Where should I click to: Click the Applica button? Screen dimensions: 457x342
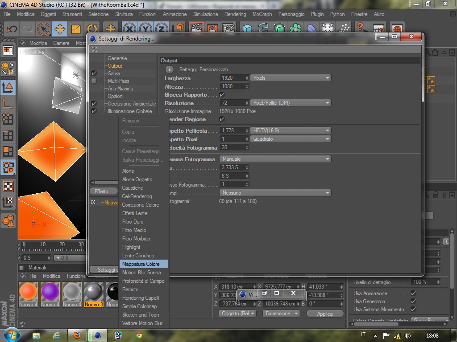(325, 314)
